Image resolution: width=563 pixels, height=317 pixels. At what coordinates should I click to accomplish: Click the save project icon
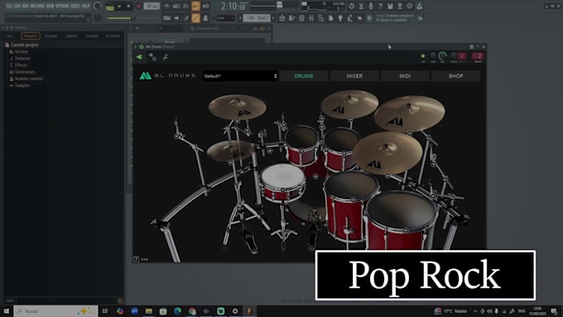pos(390,6)
